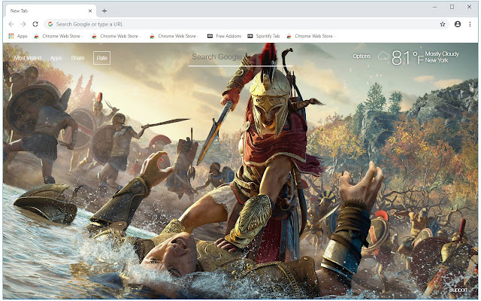Close the Chrome window
The width and height of the screenshot is (481, 301).
tap(469, 7)
